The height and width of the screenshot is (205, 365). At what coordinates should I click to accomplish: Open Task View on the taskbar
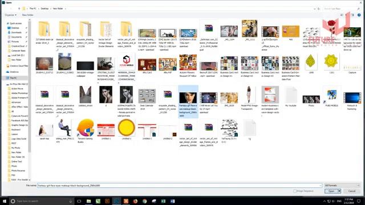tap(79, 201)
